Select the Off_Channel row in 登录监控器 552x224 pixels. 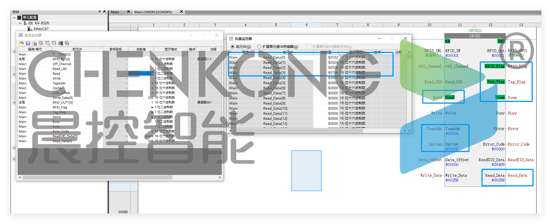(120, 64)
